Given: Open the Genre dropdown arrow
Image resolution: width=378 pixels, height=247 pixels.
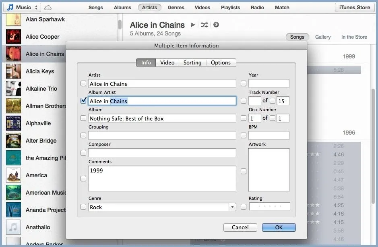Looking at the screenshot, I should point(232,207).
